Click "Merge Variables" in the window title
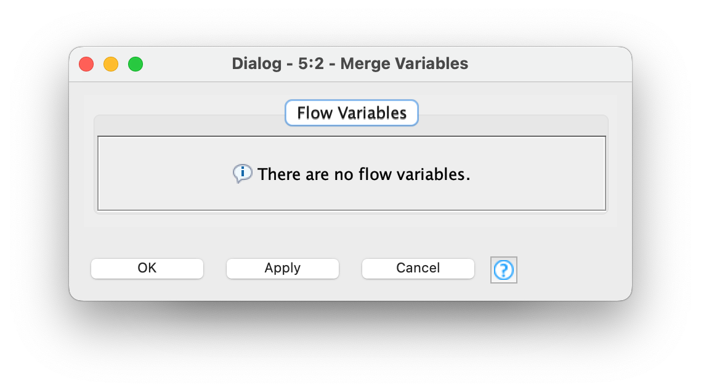This screenshot has width=701, height=392. [x=404, y=63]
